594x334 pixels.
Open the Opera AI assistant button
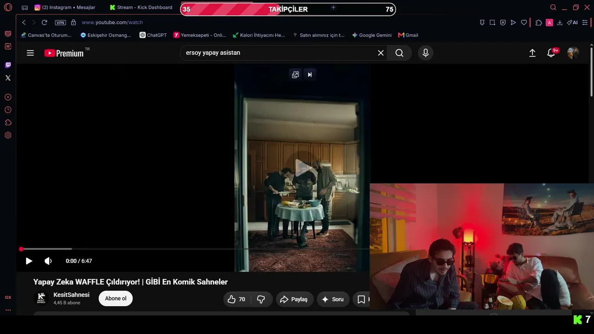(572, 22)
